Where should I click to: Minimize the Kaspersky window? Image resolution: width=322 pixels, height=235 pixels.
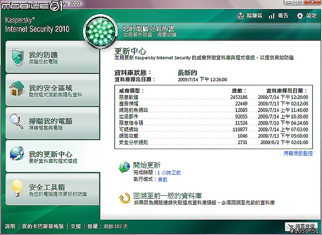(x=289, y=2)
